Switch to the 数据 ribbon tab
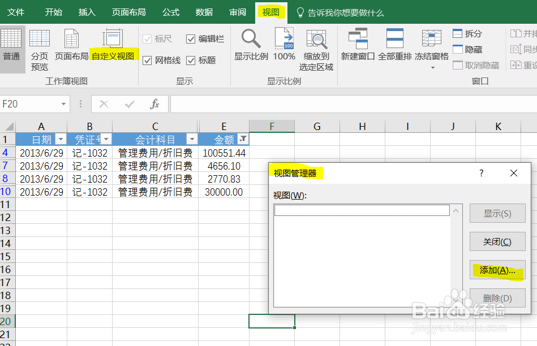 coord(203,12)
